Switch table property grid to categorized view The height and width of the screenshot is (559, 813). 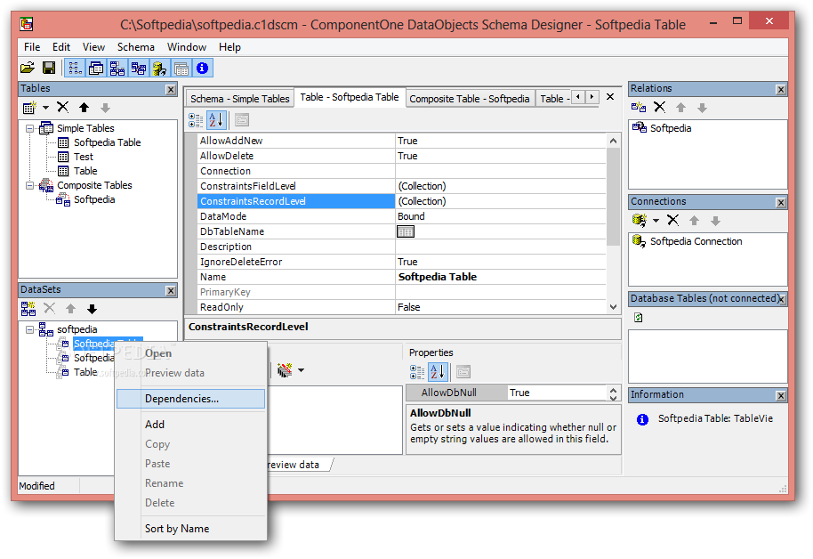click(x=196, y=120)
